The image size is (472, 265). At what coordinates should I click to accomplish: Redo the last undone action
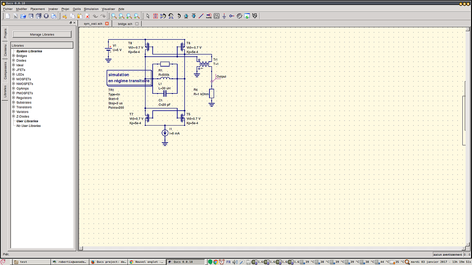[103, 16]
